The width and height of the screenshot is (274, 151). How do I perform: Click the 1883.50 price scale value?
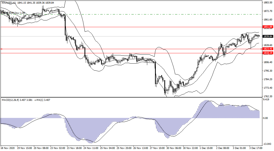(x=267, y=3)
